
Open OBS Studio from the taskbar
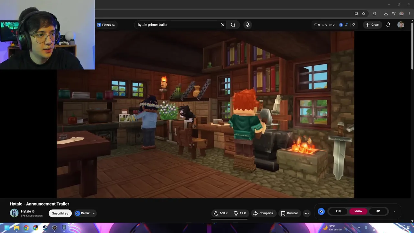[54, 228]
